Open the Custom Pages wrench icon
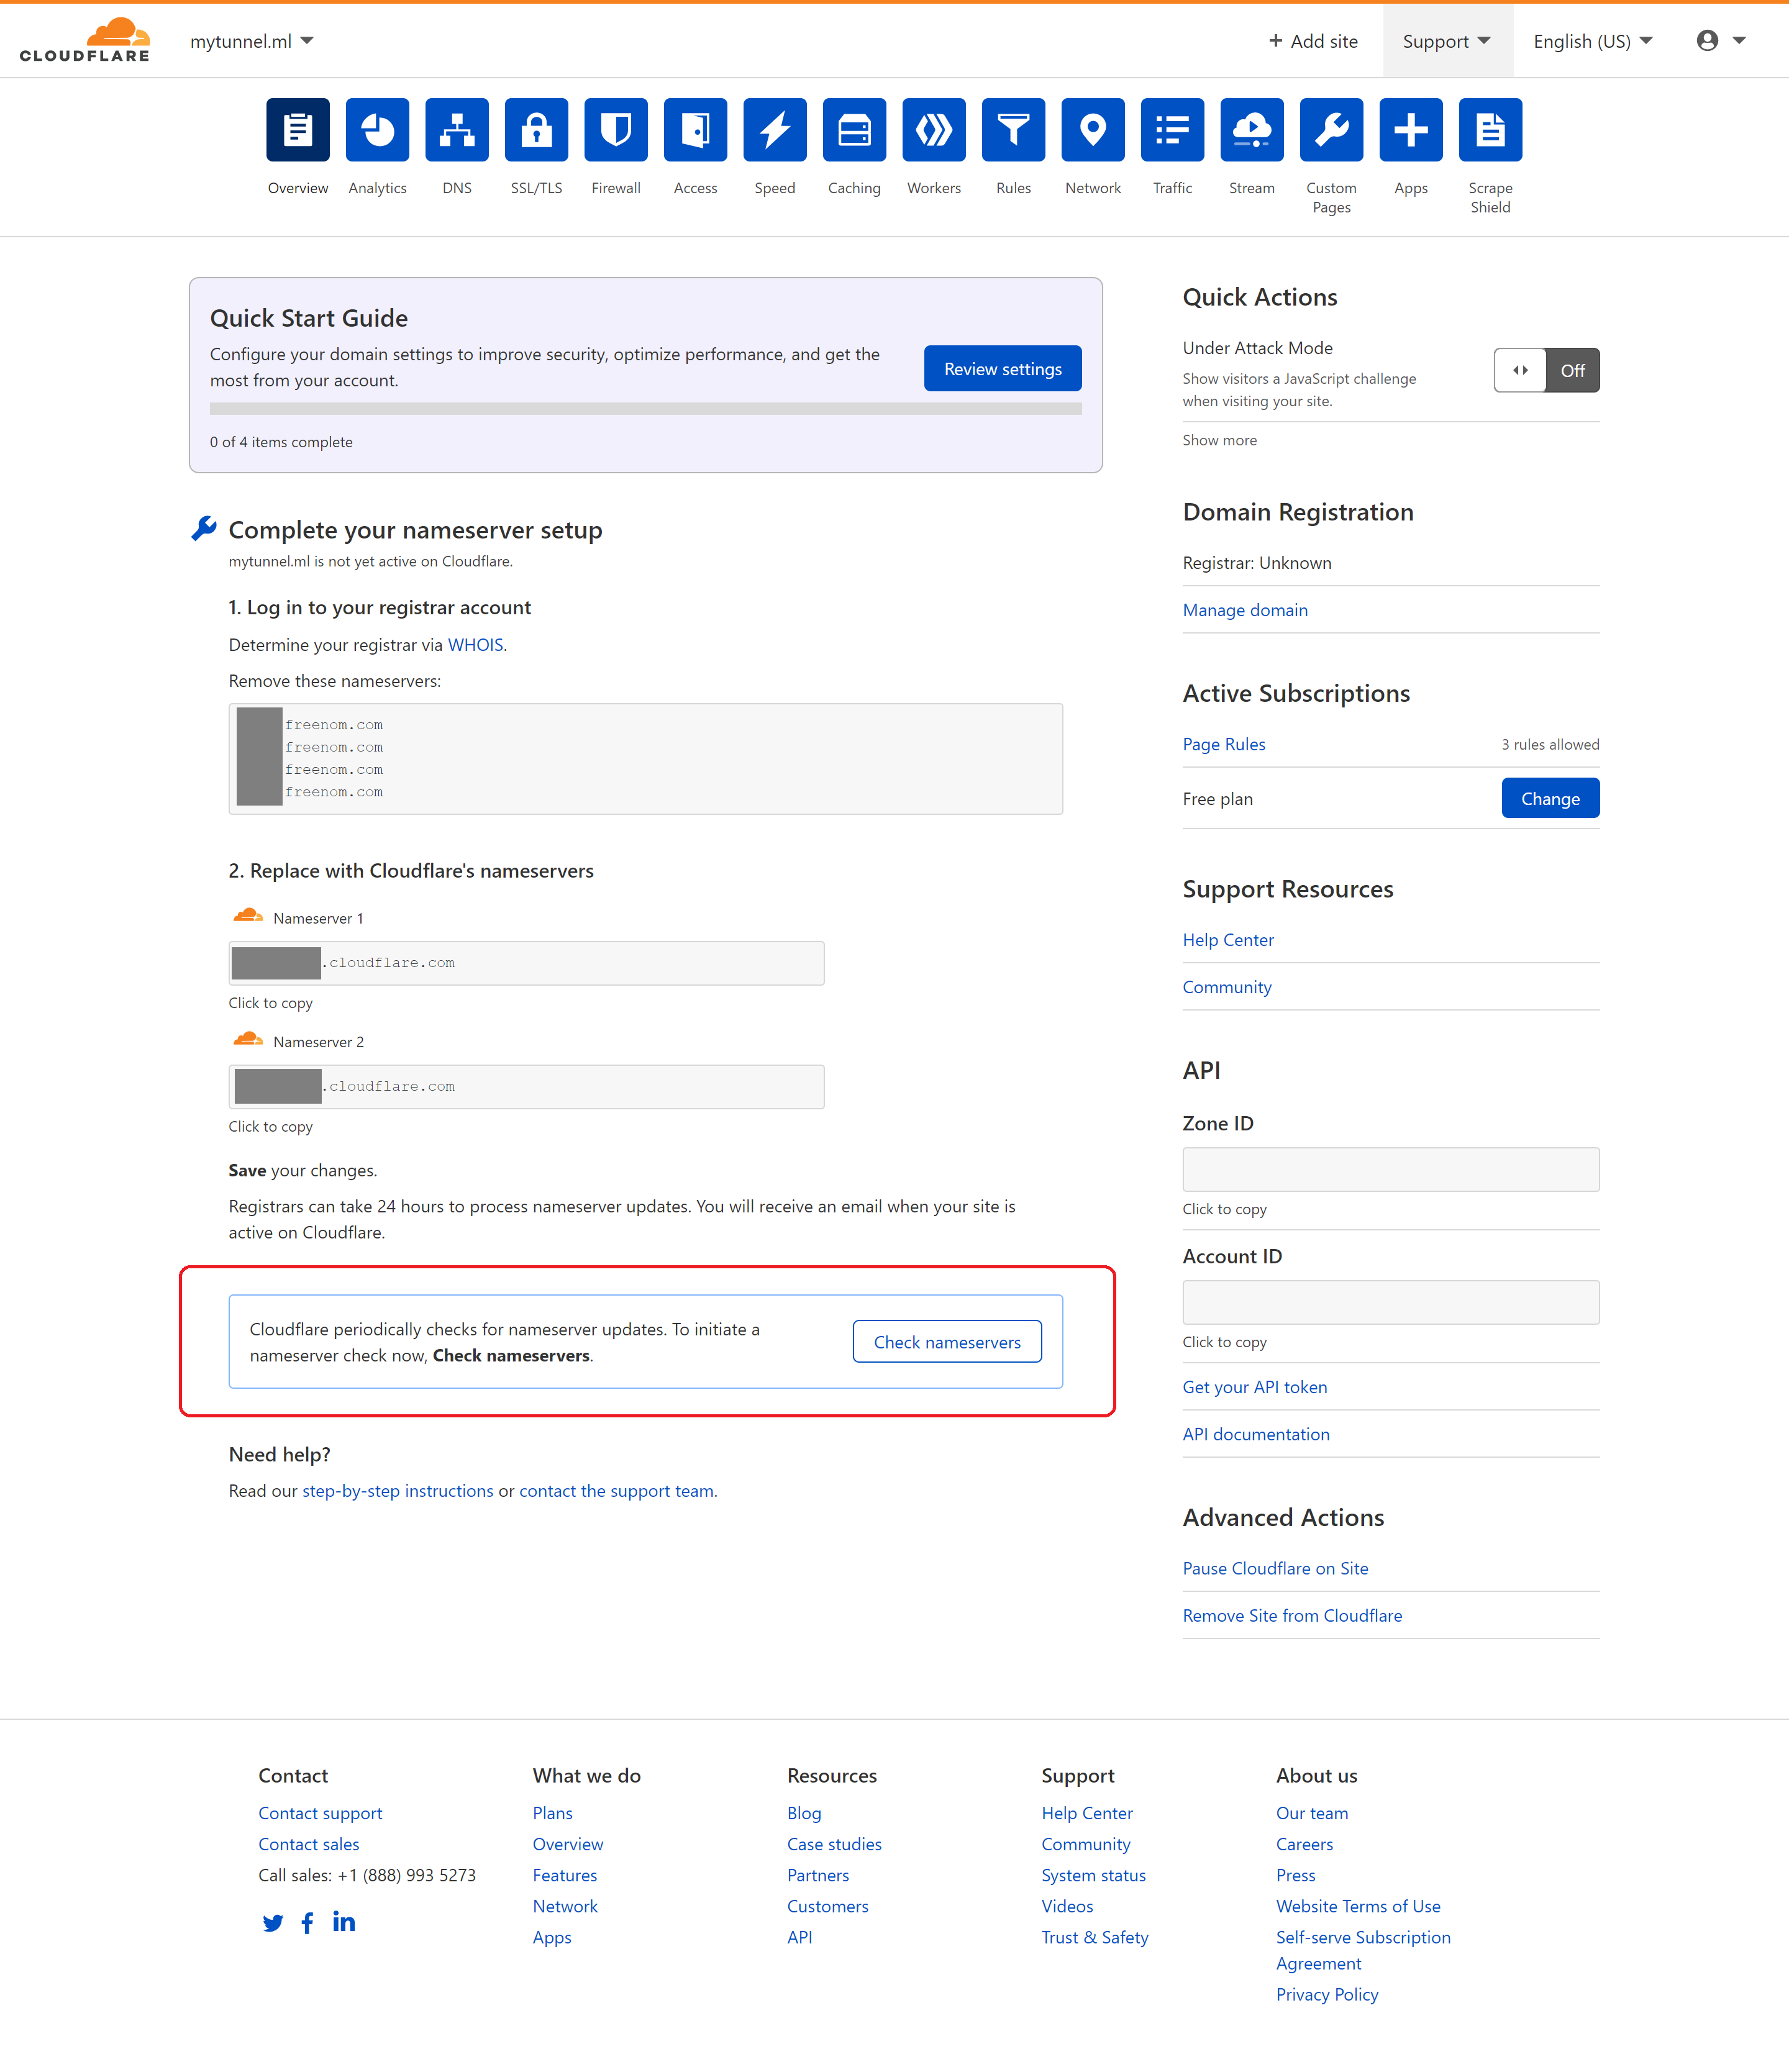This screenshot has height=2072, width=1789. tap(1331, 130)
